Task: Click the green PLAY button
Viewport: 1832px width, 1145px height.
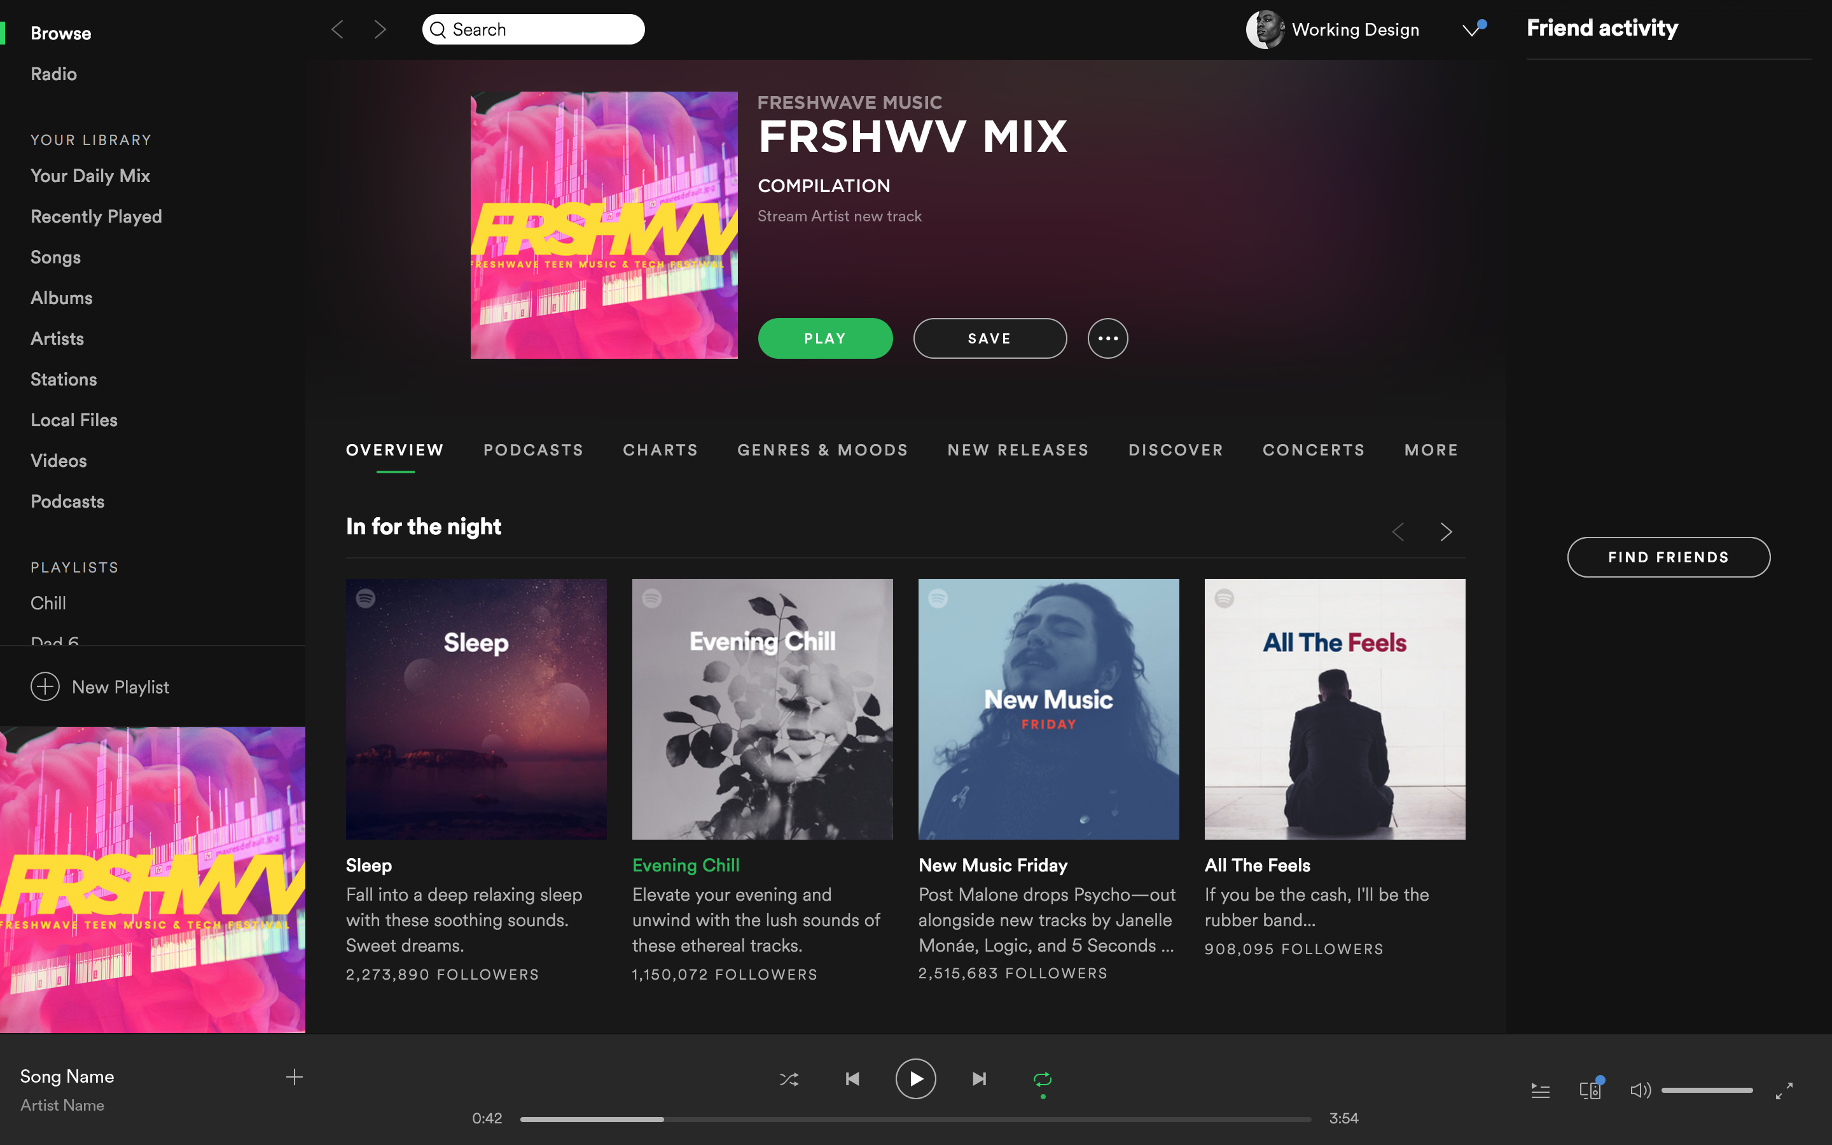Action: point(825,338)
